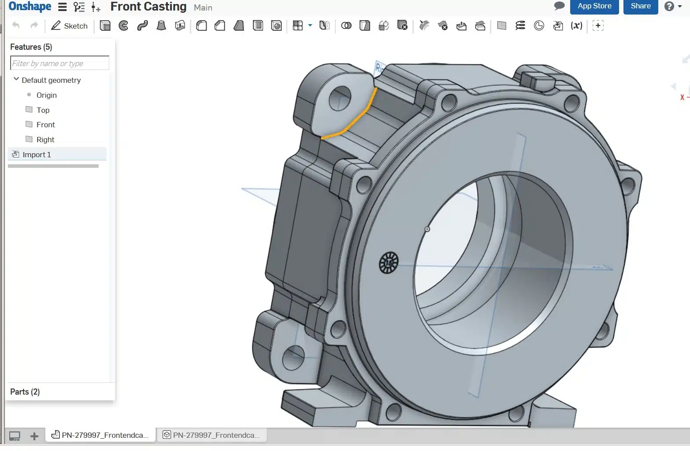Open the Onshape main menu
Viewport: 690px width, 451px height.
62,7
